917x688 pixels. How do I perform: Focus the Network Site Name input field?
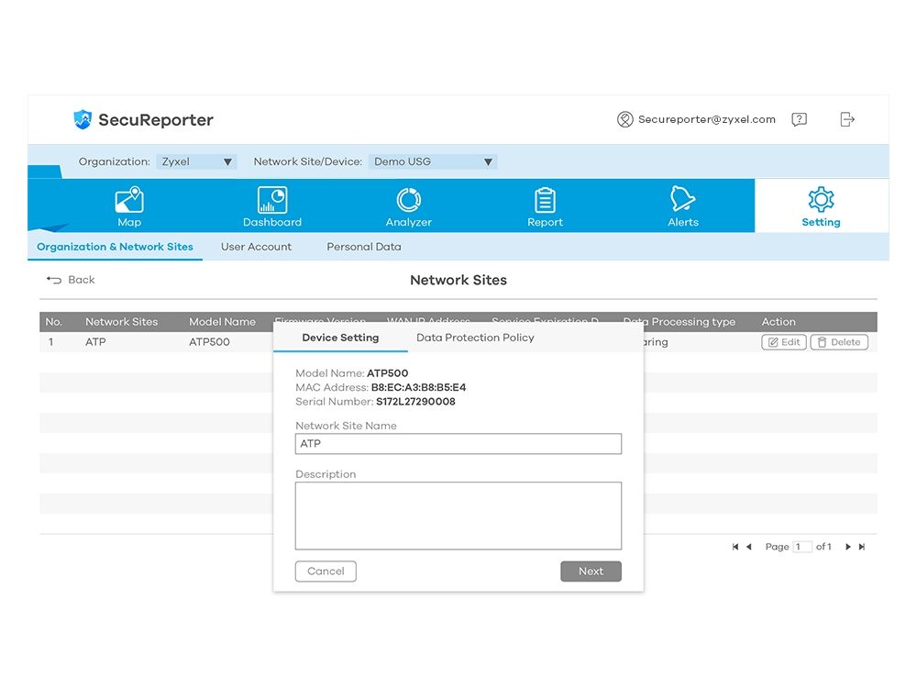tap(458, 443)
